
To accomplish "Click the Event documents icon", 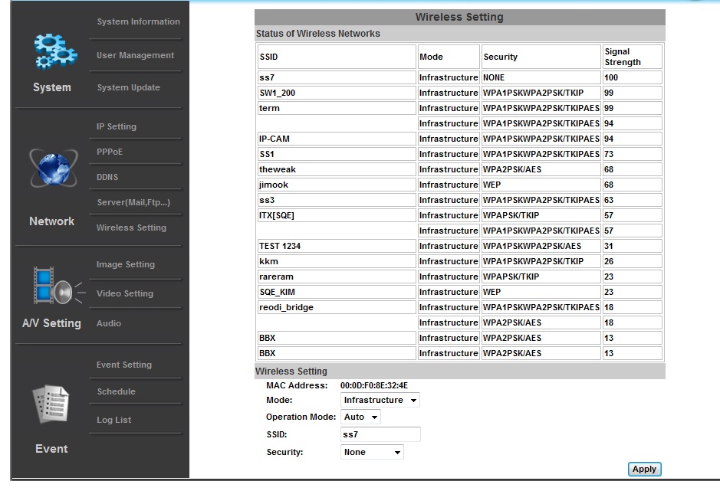I will (51, 405).
